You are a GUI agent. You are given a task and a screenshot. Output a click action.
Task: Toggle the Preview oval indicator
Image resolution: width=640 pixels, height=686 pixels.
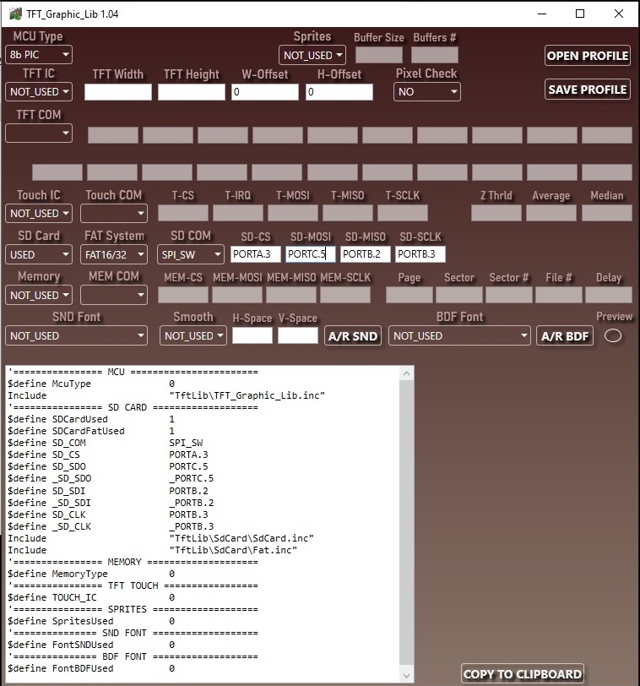pyautogui.click(x=613, y=336)
